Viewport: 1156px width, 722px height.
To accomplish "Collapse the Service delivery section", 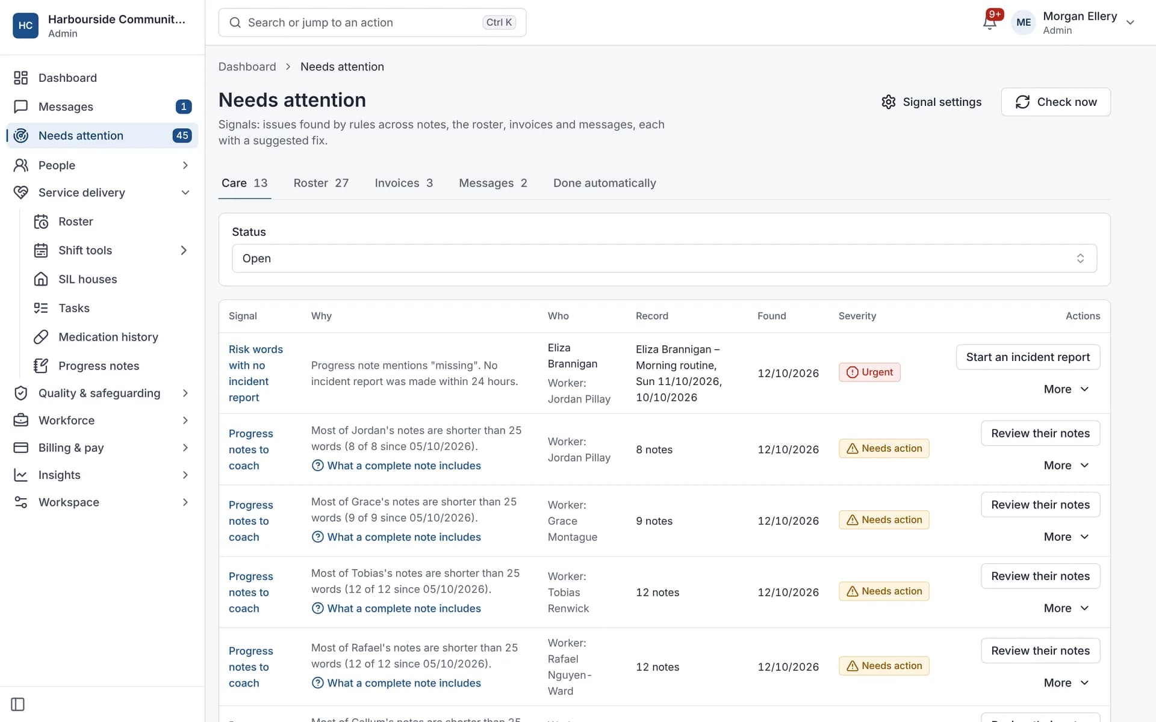I will 185,193.
